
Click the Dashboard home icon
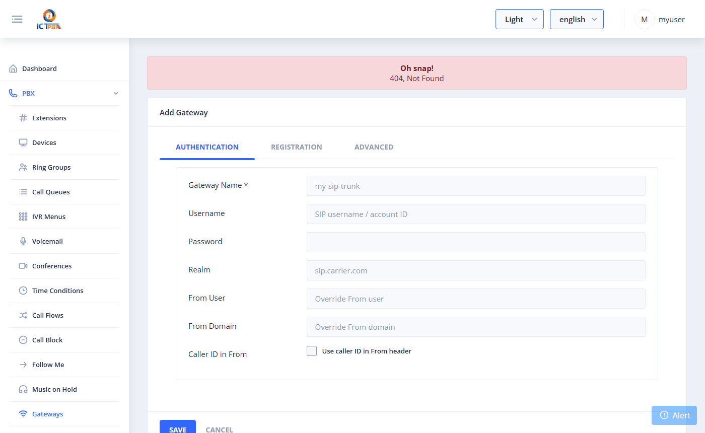pos(13,68)
